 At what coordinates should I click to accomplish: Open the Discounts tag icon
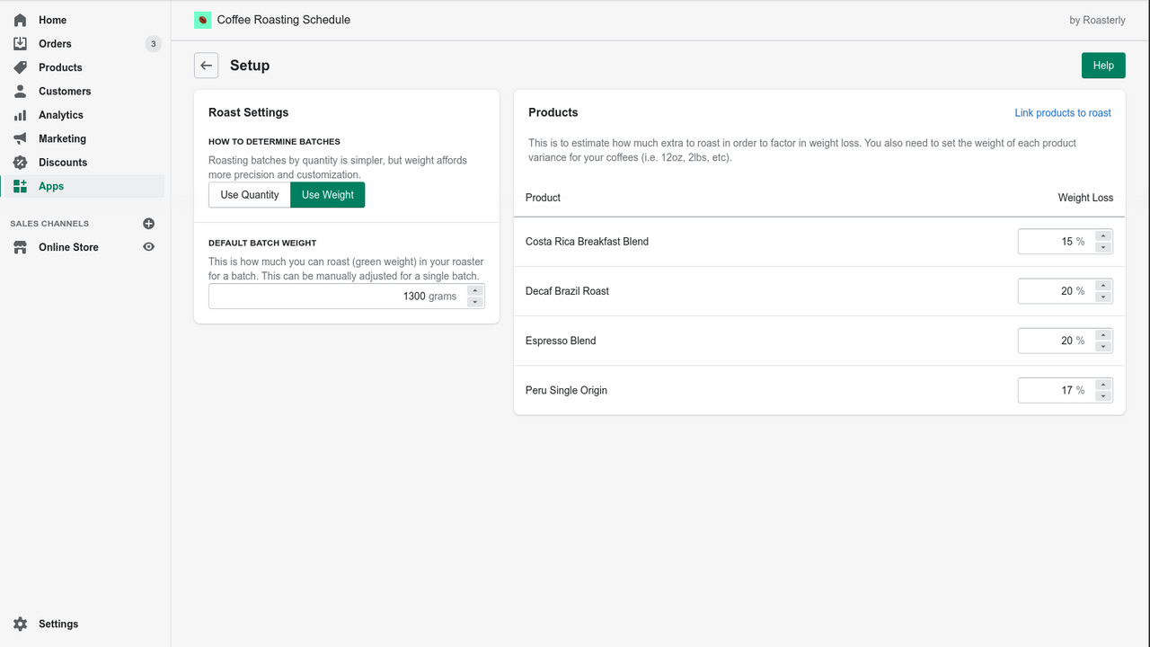click(19, 162)
